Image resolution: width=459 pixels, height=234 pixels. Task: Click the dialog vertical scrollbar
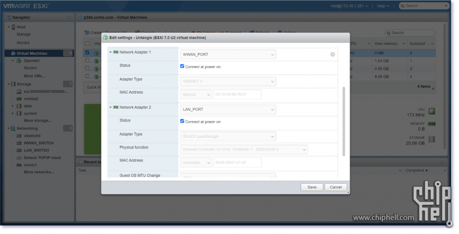point(344,121)
